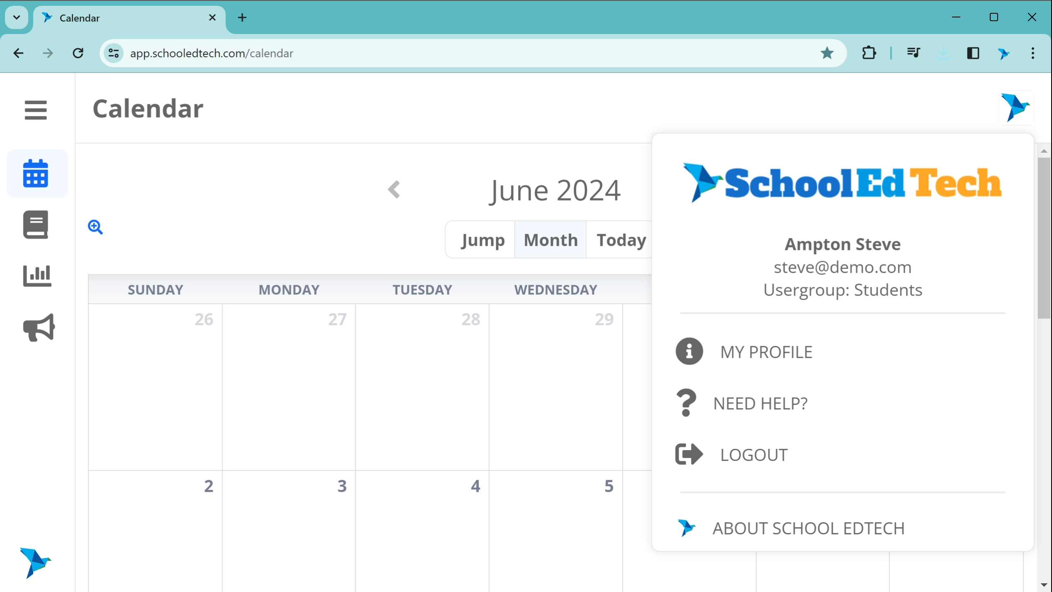The image size is (1052, 592).
Task: Toggle the Month view button
Action: coord(550,240)
